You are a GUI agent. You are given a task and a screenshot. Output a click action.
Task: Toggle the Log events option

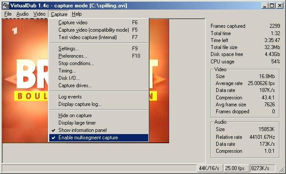70,97
